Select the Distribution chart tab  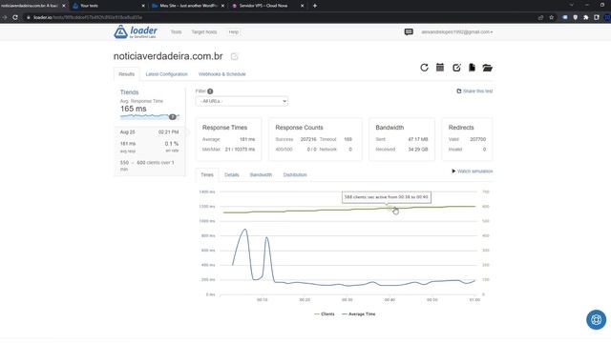295,174
